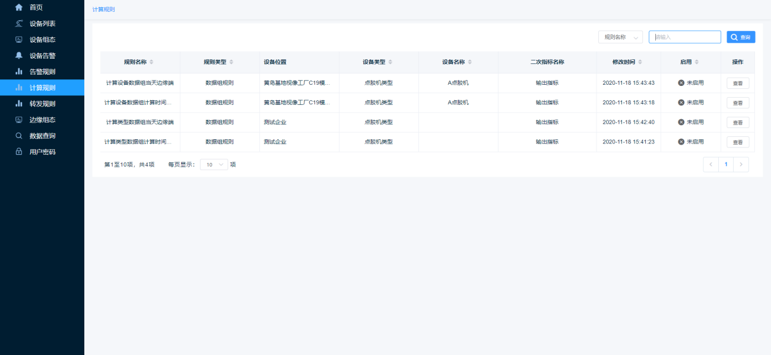Sort table by 规则名称 column arrows
Image resolution: width=771 pixels, height=355 pixels.
(x=151, y=62)
